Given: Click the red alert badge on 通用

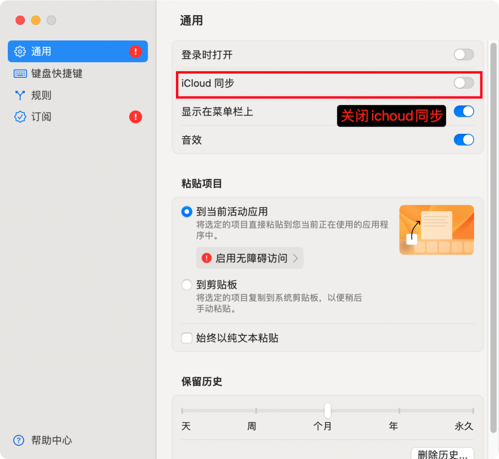Looking at the screenshot, I should 136,51.
